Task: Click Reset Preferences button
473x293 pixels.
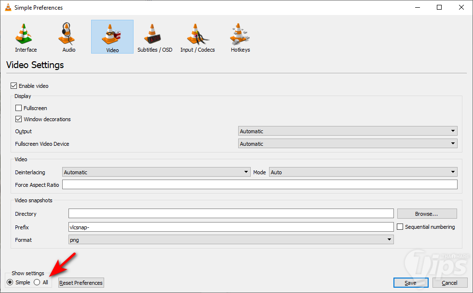Action: tap(81, 283)
